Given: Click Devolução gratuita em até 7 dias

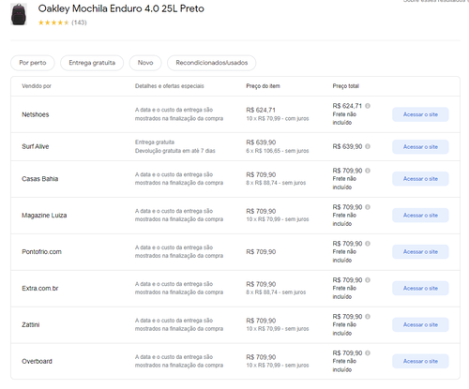Looking at the screenshot, I should (x=175, y=151).
